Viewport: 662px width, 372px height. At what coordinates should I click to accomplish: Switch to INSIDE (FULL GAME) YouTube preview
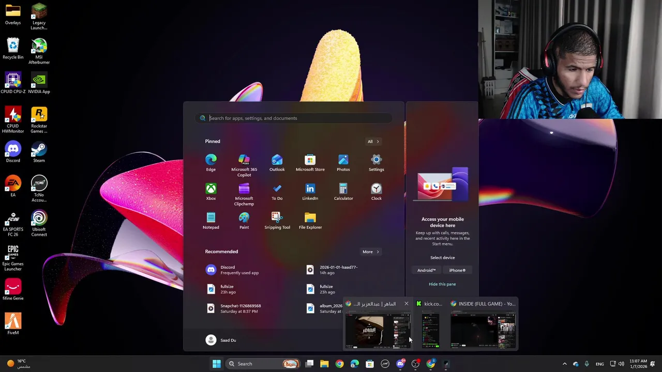[483, 324]
